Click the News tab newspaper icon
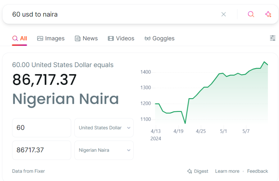 click(78, 38)
